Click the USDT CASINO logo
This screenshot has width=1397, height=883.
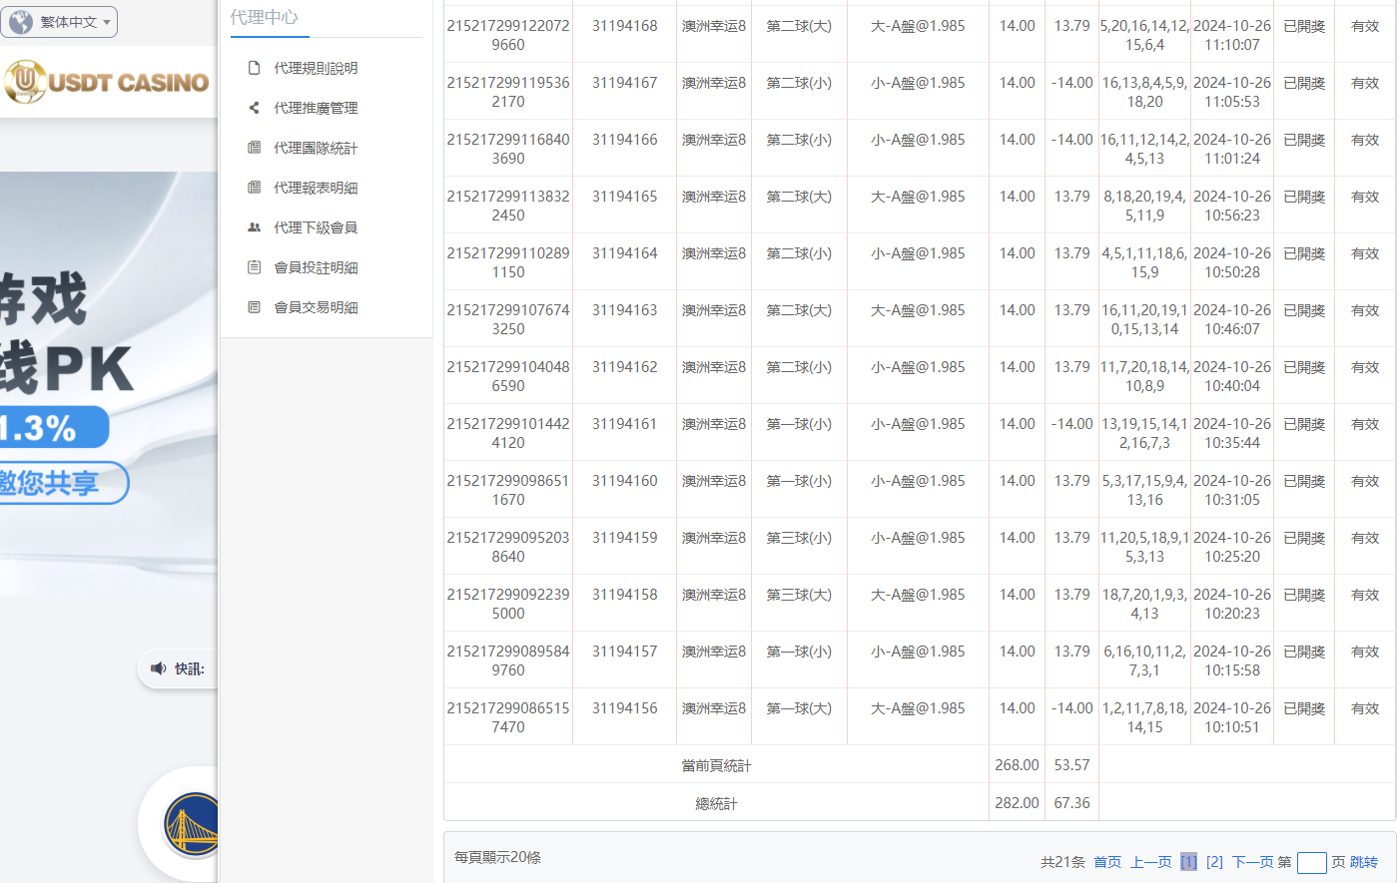(x=107, y=82)
